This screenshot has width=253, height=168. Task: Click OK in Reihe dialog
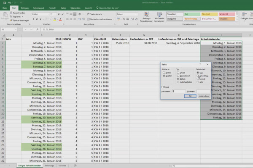point(190,96)
